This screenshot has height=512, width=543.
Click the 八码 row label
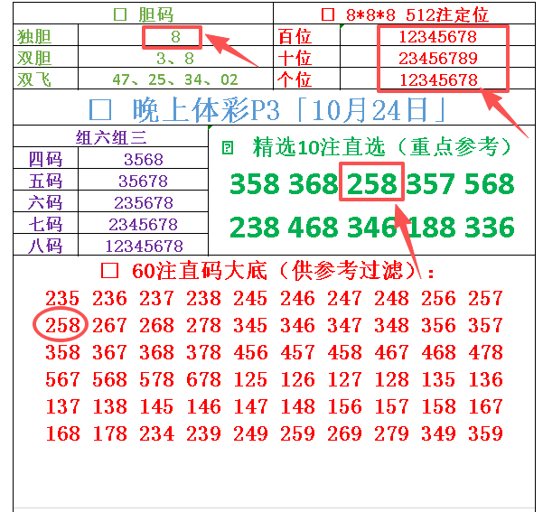(x=45, y=246)
